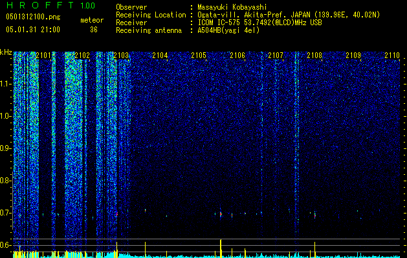Click the Receiving antenna label
407x258 pixels.
[149, 30]
